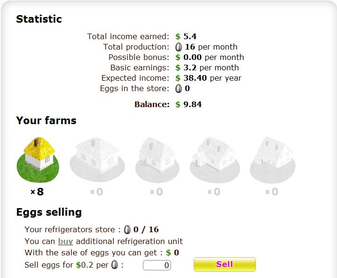Select the yellow-roofed farm house icon
The width and height of the screenshot is (337, 278).
coord(38,160)
